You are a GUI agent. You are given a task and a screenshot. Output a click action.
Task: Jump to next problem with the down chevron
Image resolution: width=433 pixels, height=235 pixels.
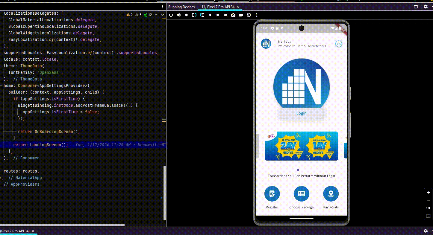point(162,14)
